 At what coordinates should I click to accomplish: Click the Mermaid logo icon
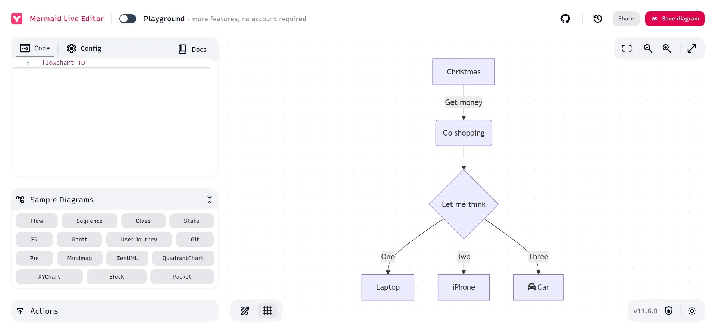tap(17, 19)
